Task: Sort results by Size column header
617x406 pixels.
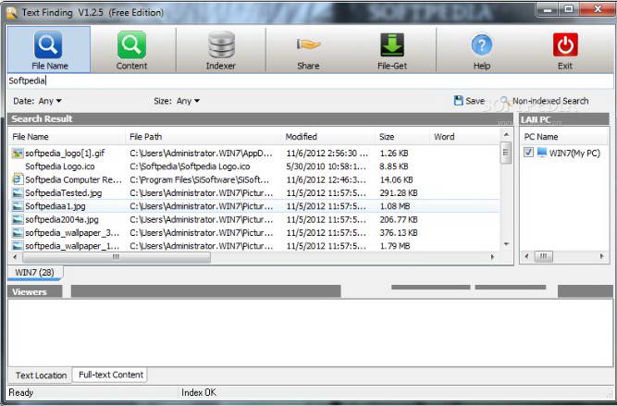Action: point(401,137)
